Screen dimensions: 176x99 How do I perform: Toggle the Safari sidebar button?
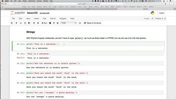tap(15, 4)
